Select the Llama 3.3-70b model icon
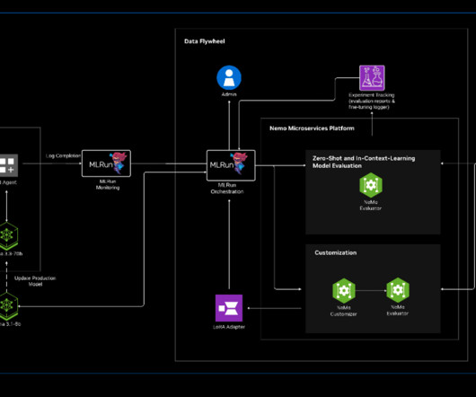476x397 pixels. coord(8,235)
